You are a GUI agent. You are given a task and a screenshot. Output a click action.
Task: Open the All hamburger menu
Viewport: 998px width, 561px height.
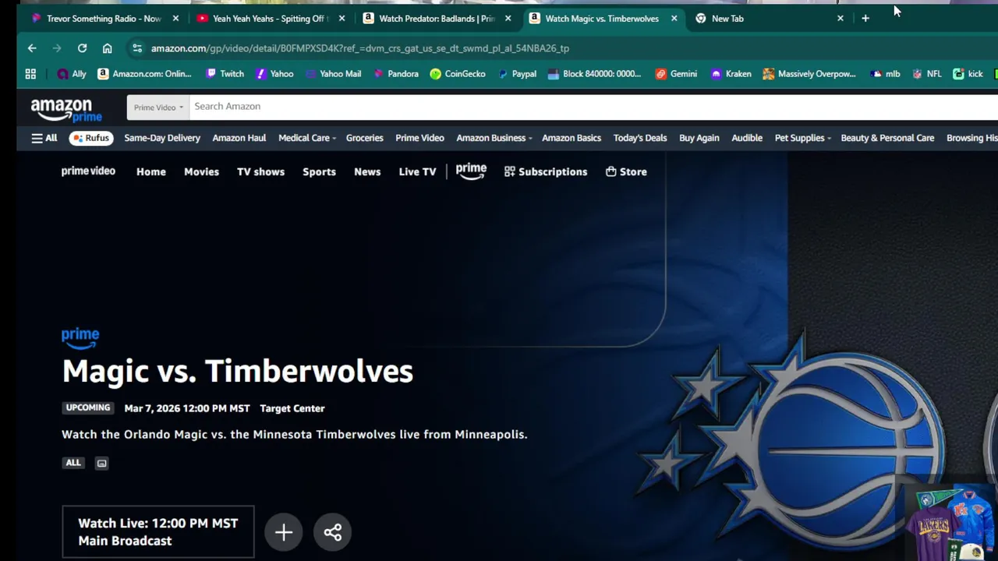tap(44, 138)
